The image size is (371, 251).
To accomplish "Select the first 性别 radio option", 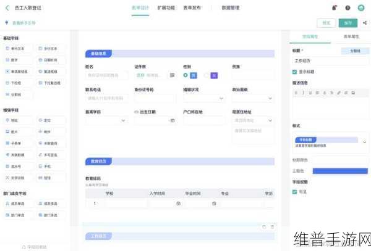I will pos(185,75).
